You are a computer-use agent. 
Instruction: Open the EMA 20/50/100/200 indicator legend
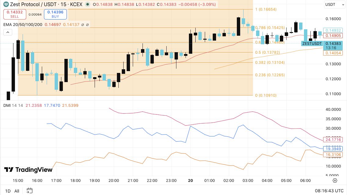pyautogui.click(x=23, y=25)
